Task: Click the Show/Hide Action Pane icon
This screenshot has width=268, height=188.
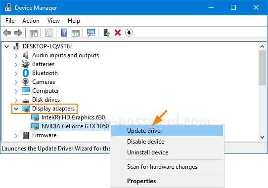Action: pyautogui.click(x=75, y=33)
